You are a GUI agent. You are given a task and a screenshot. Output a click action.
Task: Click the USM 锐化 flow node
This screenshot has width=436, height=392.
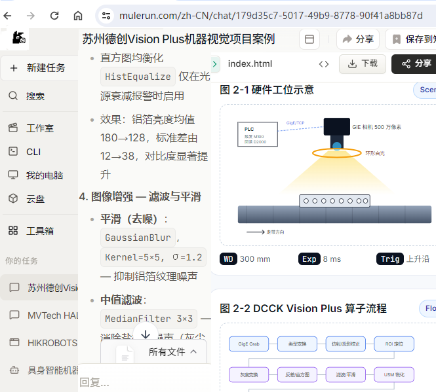(x=394, y=374)
